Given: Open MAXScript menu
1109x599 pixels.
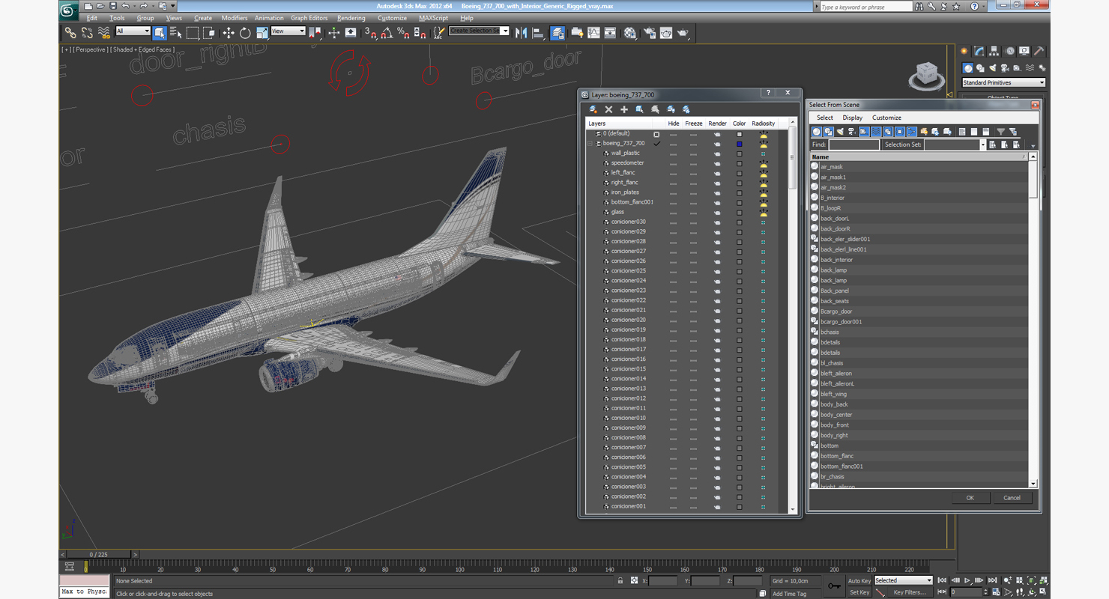Looking at the screenshot, I should pos(433,18).
